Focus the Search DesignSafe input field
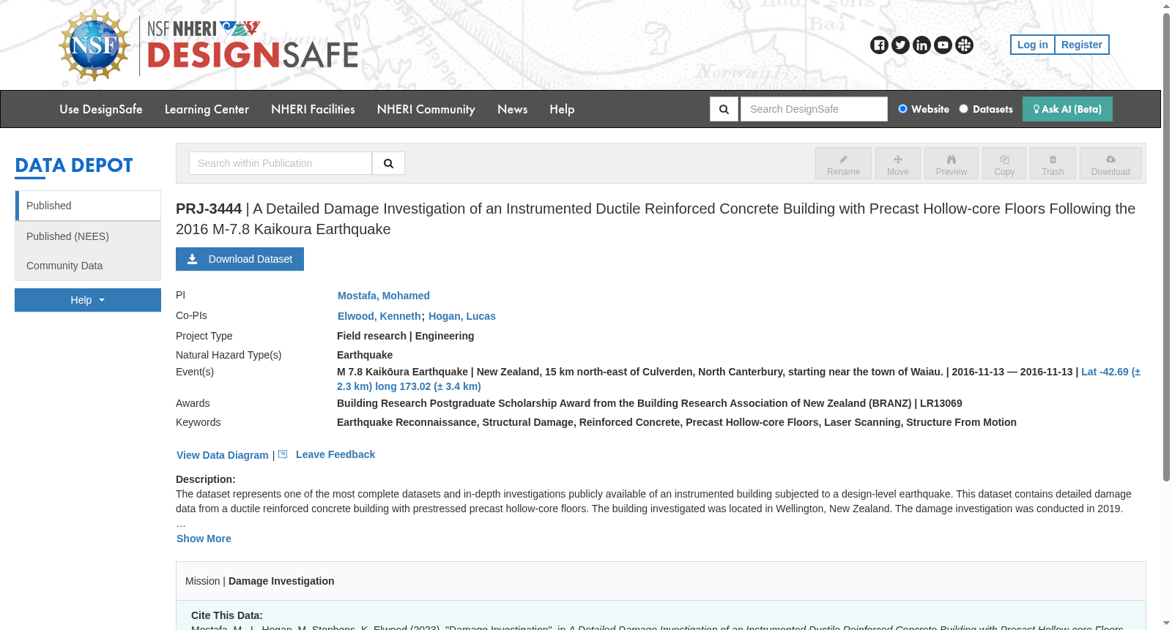This screenshot has height=630, width=1172. pos(814,109)
